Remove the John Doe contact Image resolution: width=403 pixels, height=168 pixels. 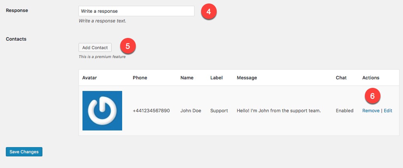click(371, 111)
